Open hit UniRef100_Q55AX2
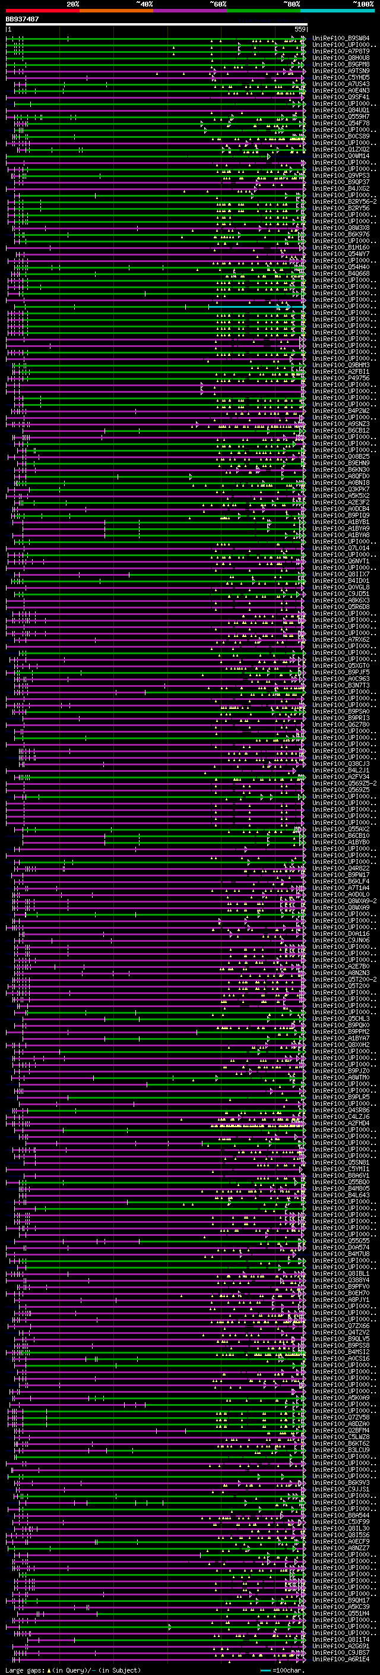This screenshot has height=1675, width=380. click(x=341, y=829)
